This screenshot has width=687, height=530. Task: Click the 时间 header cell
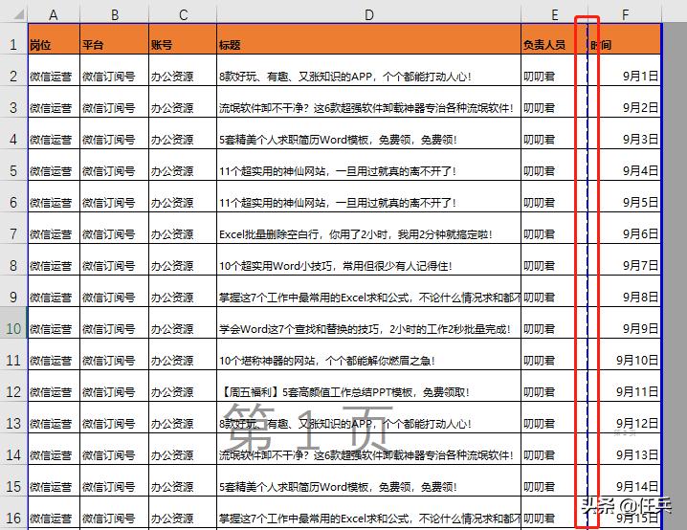624,39
